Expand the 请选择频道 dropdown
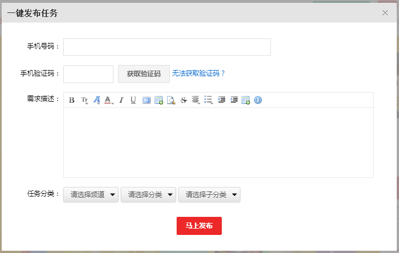Viewport: 399px width, 253px height. pyautogui.click(x=91, y=195)
